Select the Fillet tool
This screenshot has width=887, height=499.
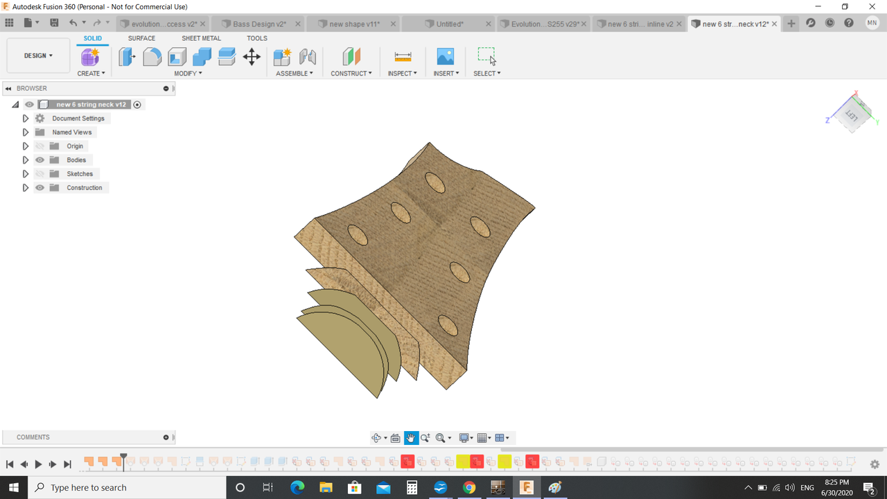click(x=152, y=57)
